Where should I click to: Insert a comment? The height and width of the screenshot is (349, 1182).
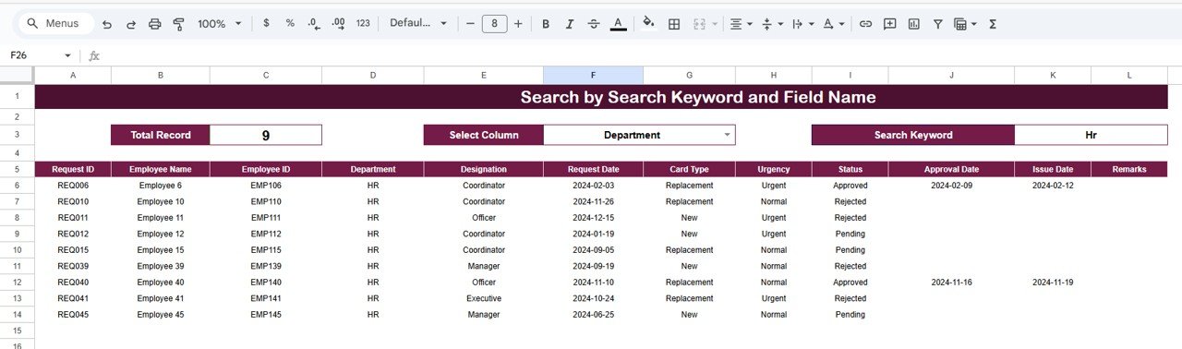[x=889, y=23]
